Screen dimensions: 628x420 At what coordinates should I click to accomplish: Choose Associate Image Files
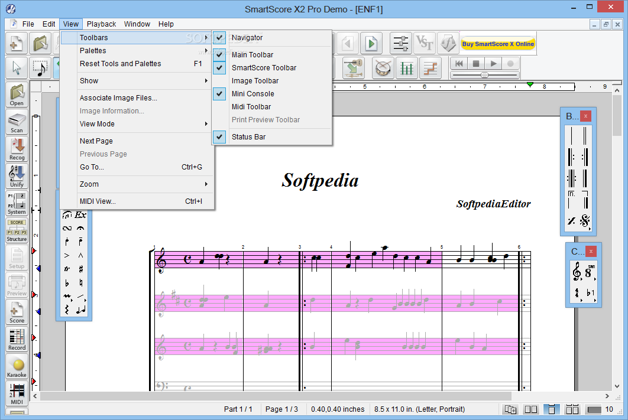[x=136, y=98]
